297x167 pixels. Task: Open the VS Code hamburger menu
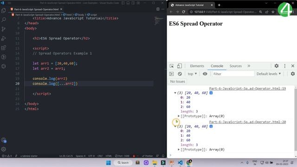[x=9, y=3]
